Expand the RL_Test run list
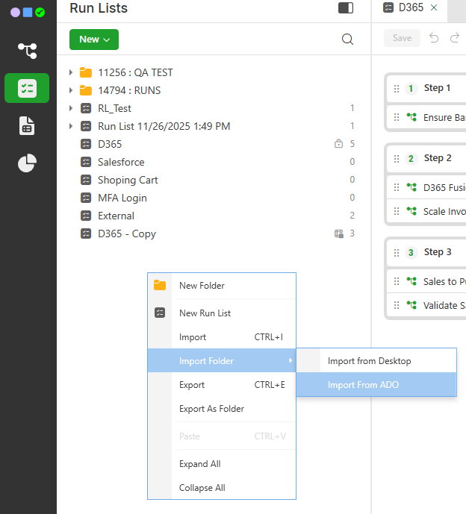The width and height of the screenshot is (466, 514). click(x=71, y=108)
